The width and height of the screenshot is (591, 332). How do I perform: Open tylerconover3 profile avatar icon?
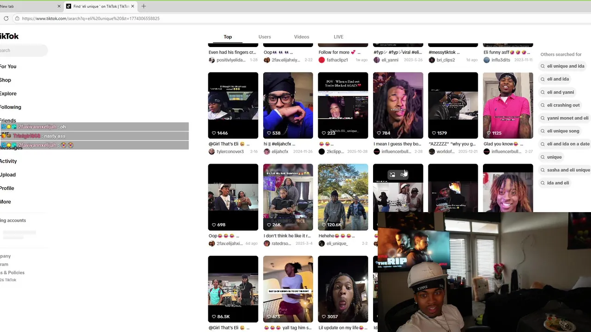coord(211,152)
